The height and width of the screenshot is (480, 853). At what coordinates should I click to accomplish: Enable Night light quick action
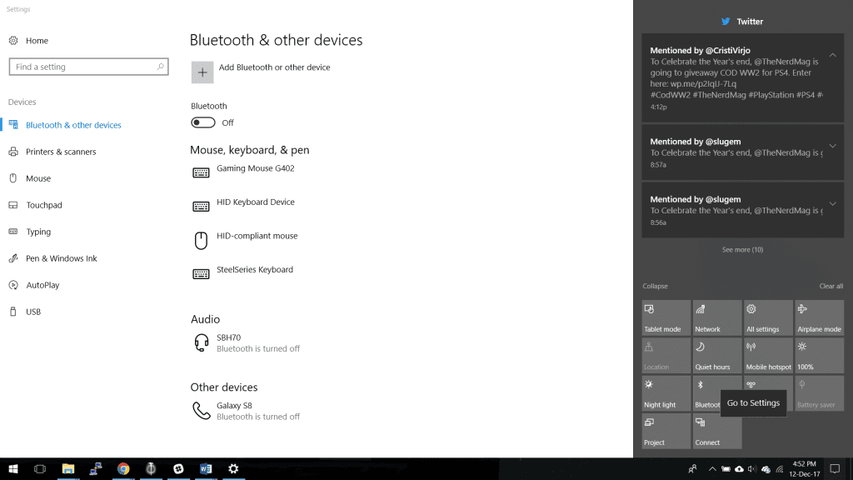click(666, 393)
